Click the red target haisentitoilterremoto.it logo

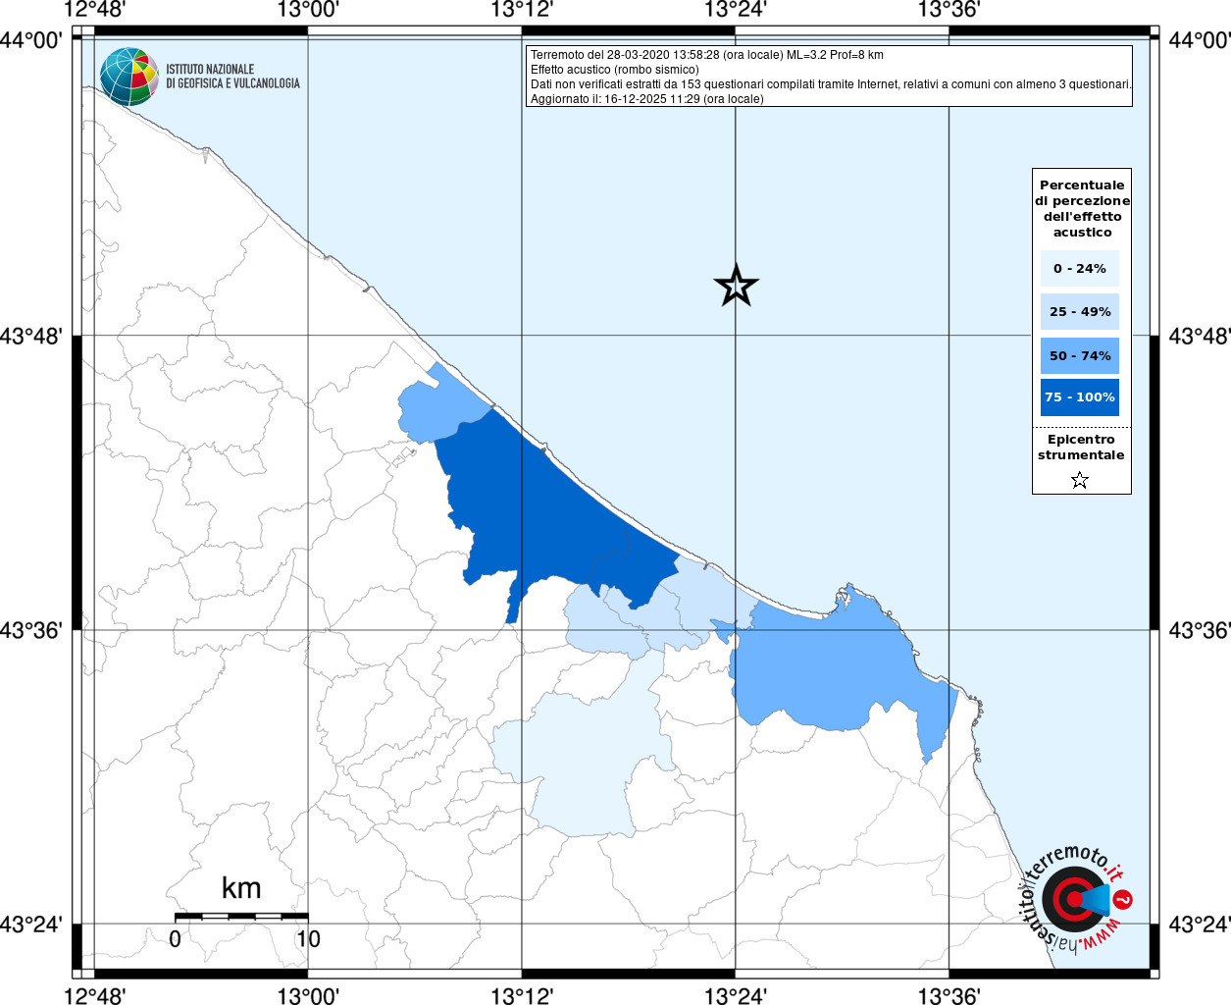(x=1074, y=900)
